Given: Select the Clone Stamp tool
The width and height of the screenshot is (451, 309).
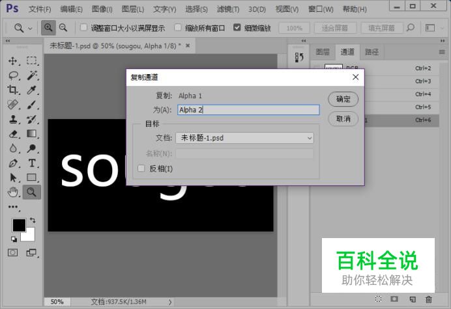Looking at the screenshot, I should tap(12, 119).
